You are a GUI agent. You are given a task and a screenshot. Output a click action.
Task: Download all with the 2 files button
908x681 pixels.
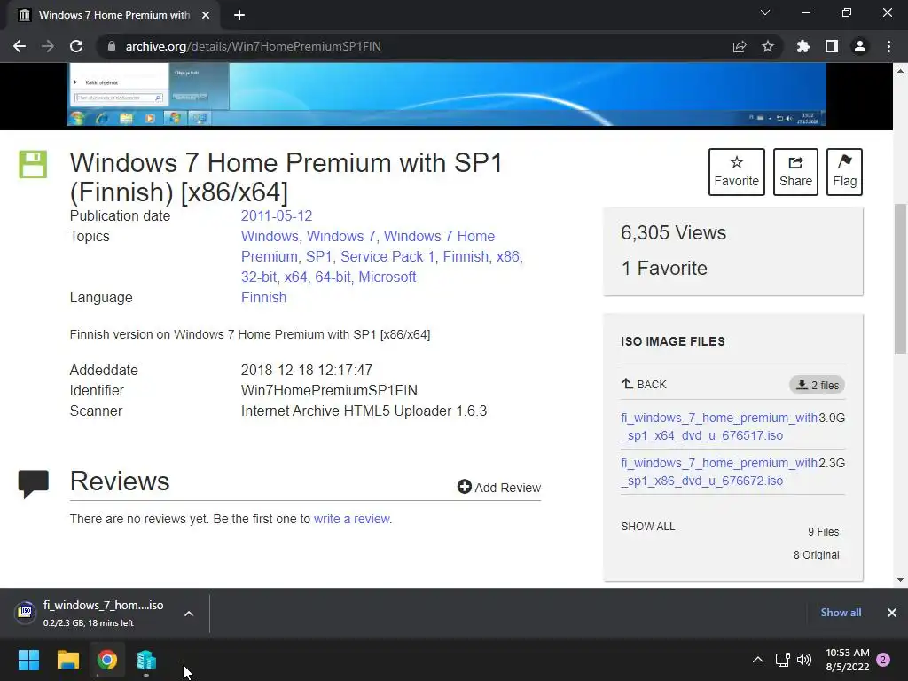(x=817, y=385)
